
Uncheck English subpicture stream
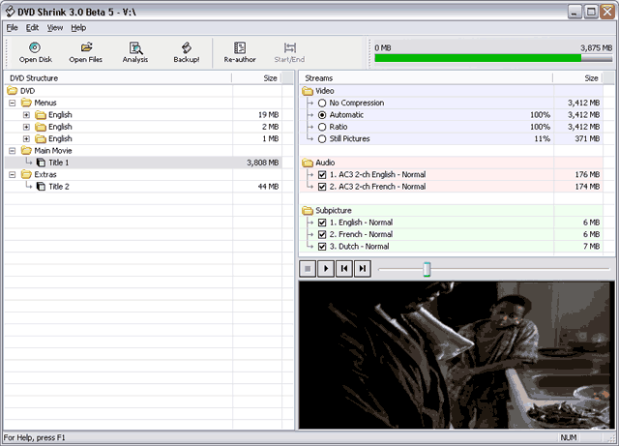tap(322, 223)
